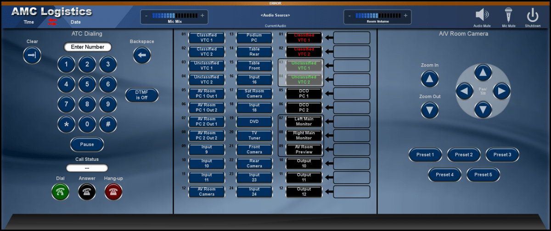Click the camera Zoom In arrow
The width and height of the screenshot is (551, 231).
coord(430,79)
